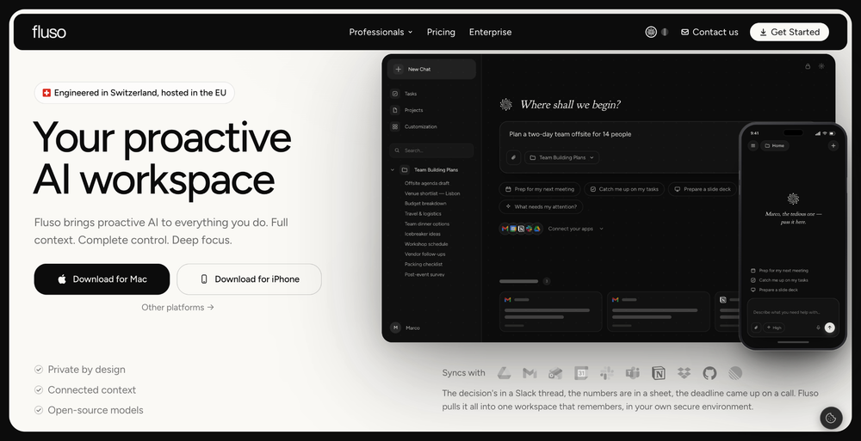The width and height of the screenshot is (861, 441).
Task: Click the Google Drive icon in Syncs with row
Action: 504,373
